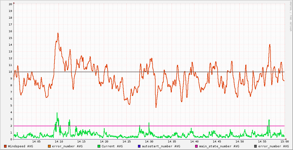Click the dark gray error_number AVG legend swatch
This screenshot has width=293, height=150.
256,146
